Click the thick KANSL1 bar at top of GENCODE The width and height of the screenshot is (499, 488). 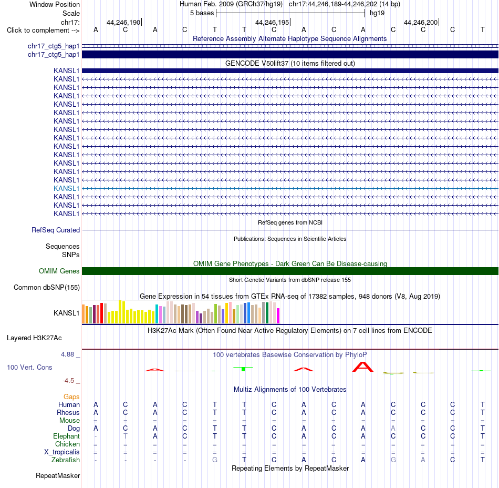pos(290,70)
